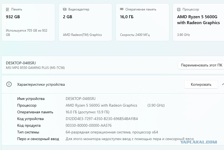The height and width of the screenshot is (150, 224).
Task: Open the Процессор AMD Ryzen 5 card
Action: point(198,22)
